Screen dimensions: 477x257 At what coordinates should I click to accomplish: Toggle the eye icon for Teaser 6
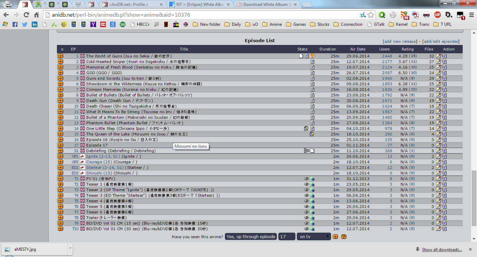[307, 212]
